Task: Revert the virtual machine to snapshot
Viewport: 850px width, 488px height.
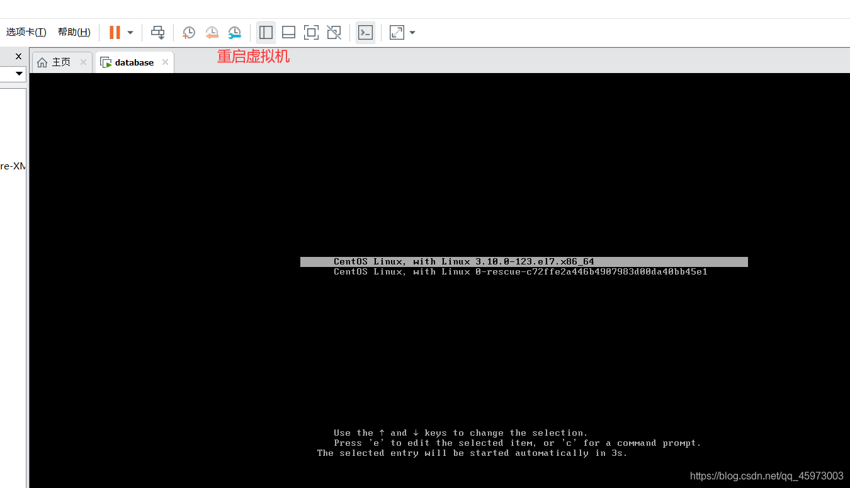Action: coord(212,32)
